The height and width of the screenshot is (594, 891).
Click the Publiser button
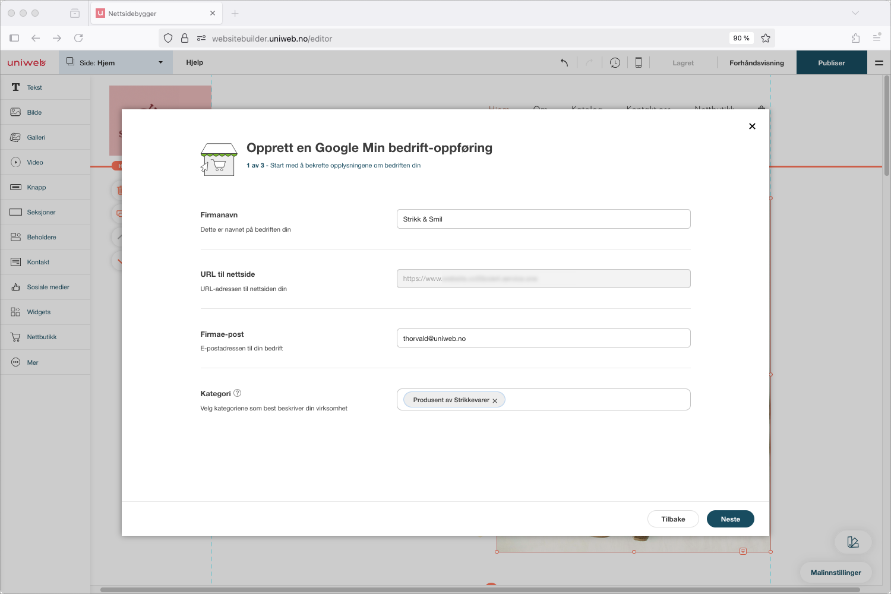832,62
